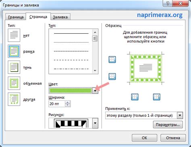Open the Рисунок art pattern dropdown

click(x=95, y=123)
